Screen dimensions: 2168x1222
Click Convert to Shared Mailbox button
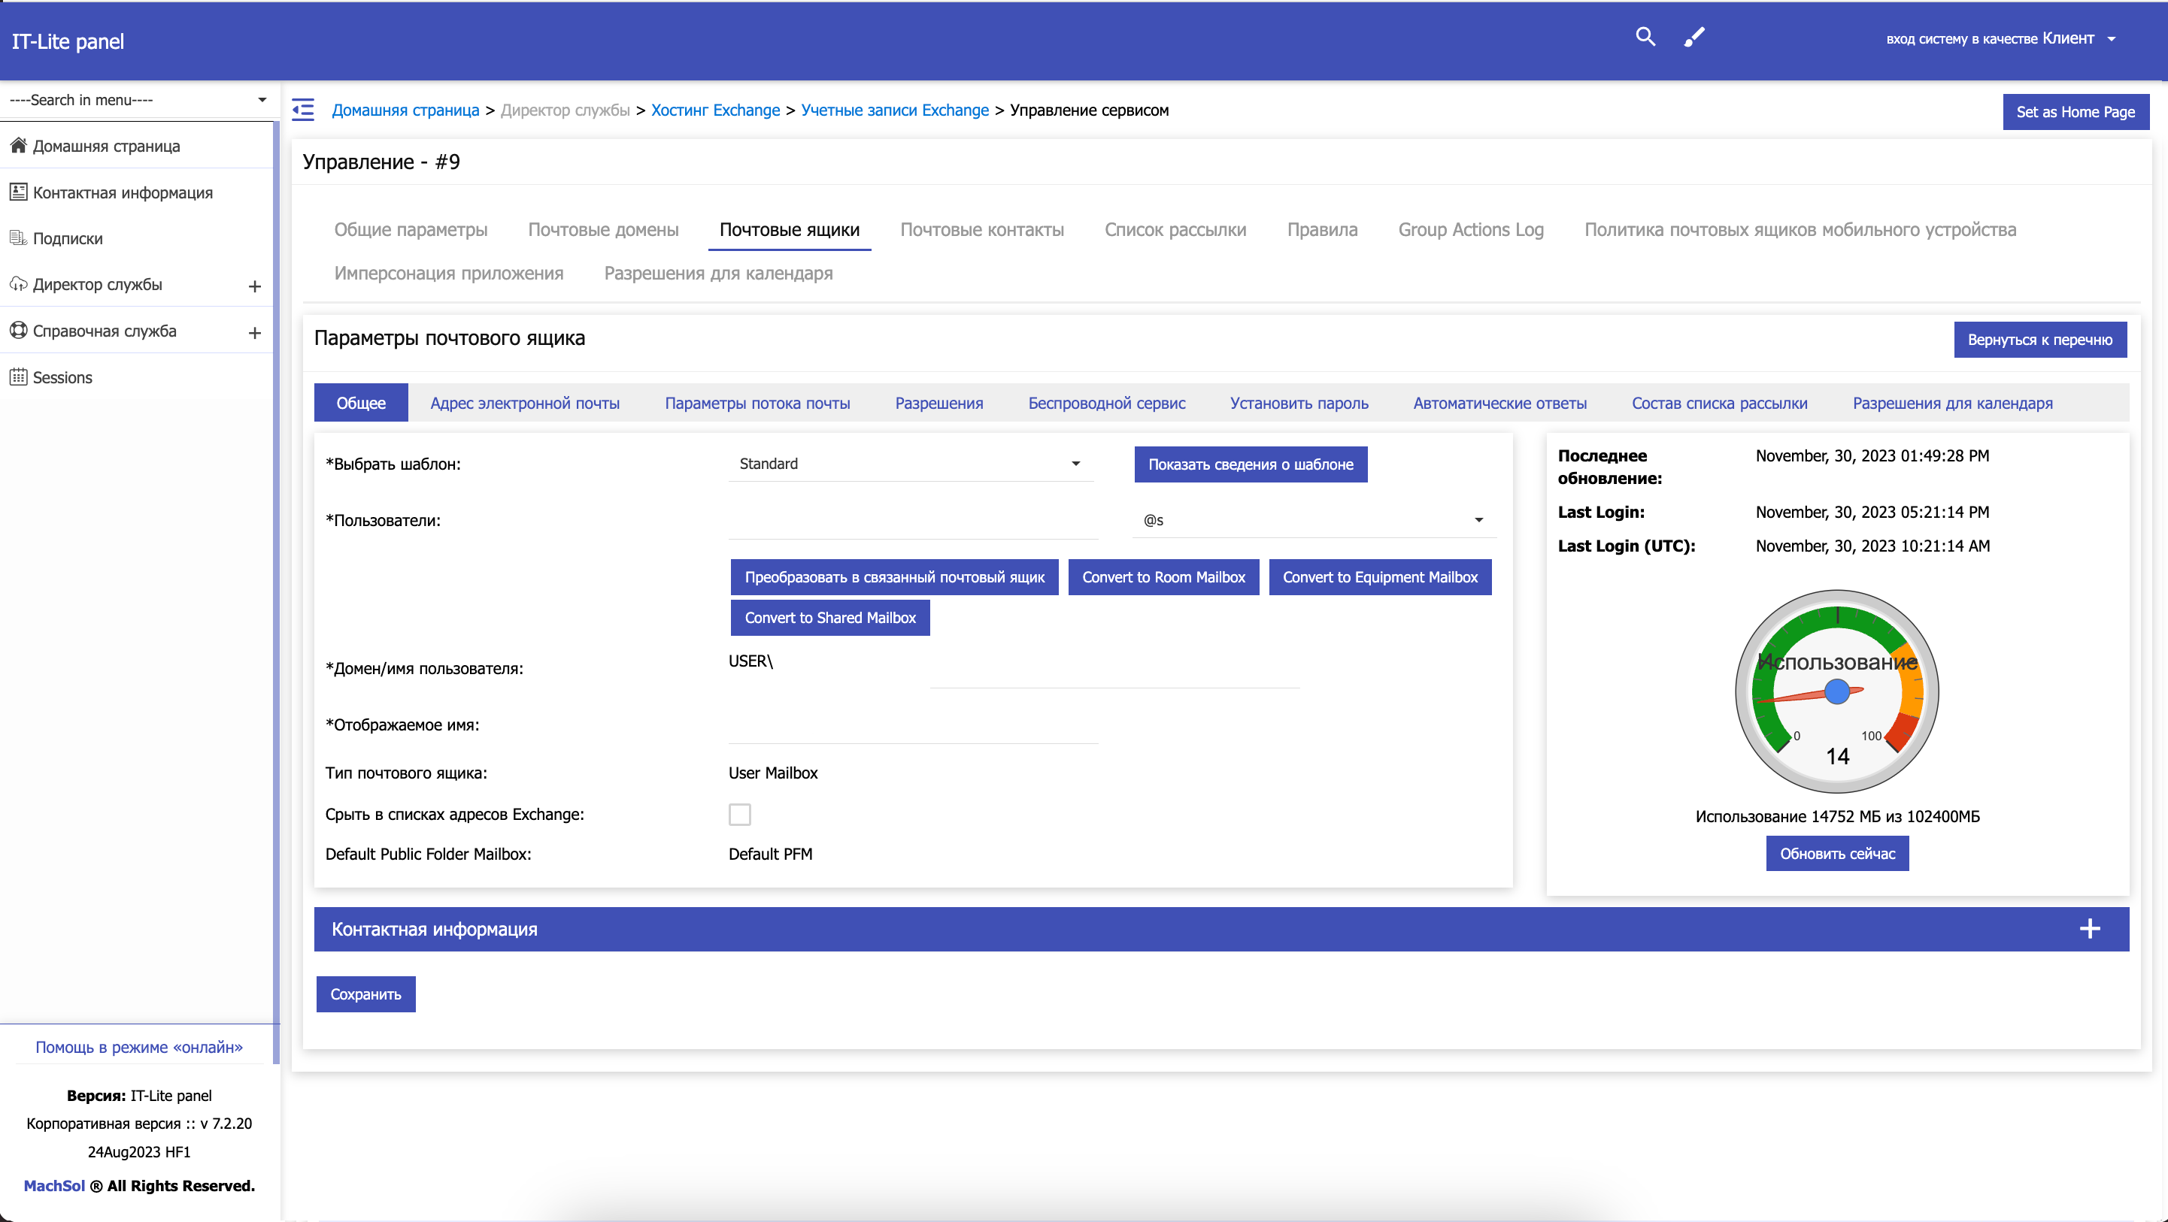tap(830, 617)
